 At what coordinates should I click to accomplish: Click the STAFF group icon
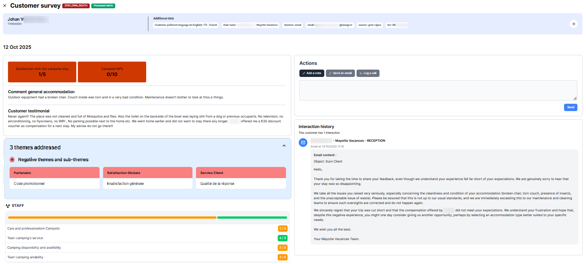[x=8, y=206]
